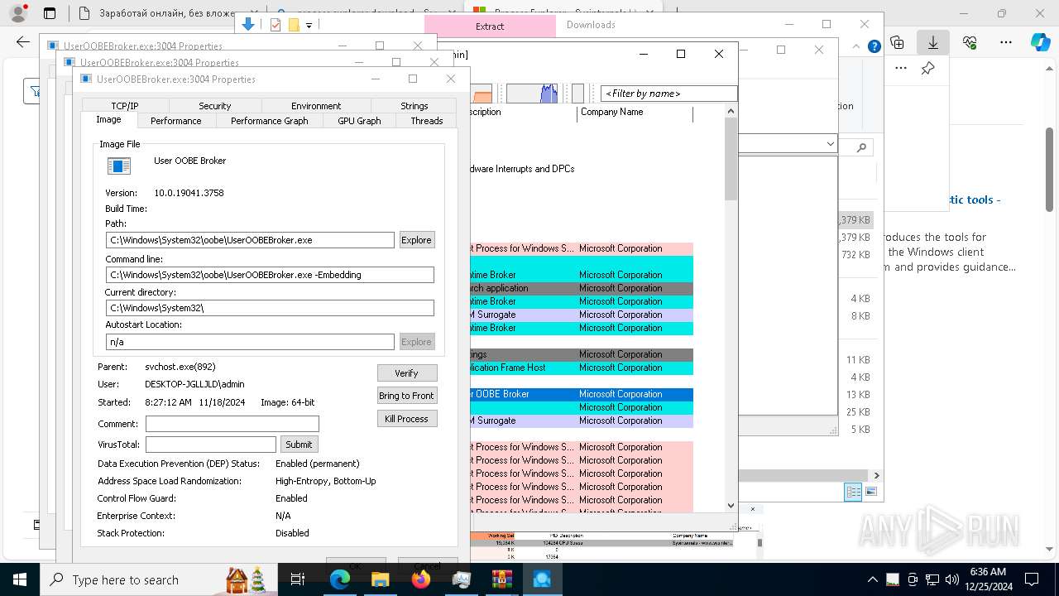Open the Extract ribbon tab in File Explorer
Image resolution: width=1059 pixels, height=596 pixels.
click(490, 26)
